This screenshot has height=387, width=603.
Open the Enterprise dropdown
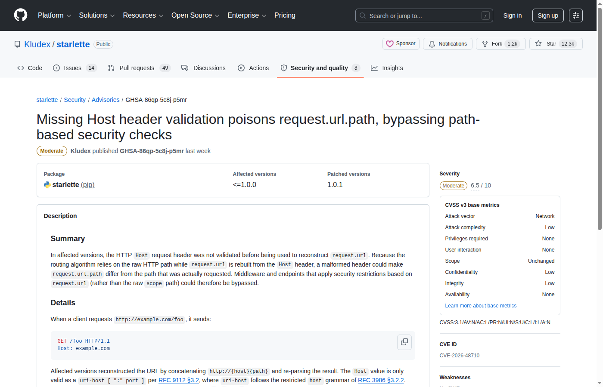coord(247,15)
